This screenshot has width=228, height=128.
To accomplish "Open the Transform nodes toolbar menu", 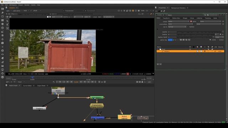I will 2,39.
